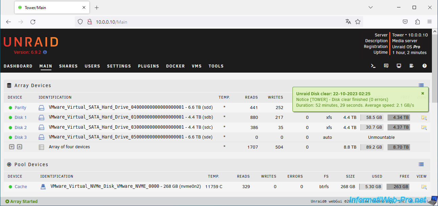
Task: Click Disk 1 used space bar
Action: [372, 118]
